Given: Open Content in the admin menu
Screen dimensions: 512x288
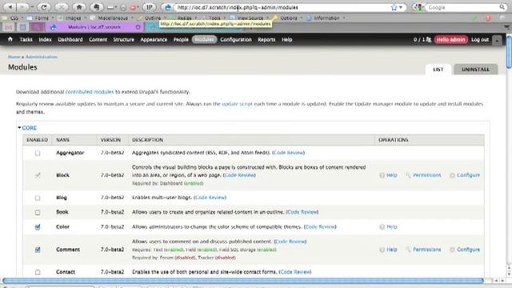Looking at the screenshot, I should (98, 39).
